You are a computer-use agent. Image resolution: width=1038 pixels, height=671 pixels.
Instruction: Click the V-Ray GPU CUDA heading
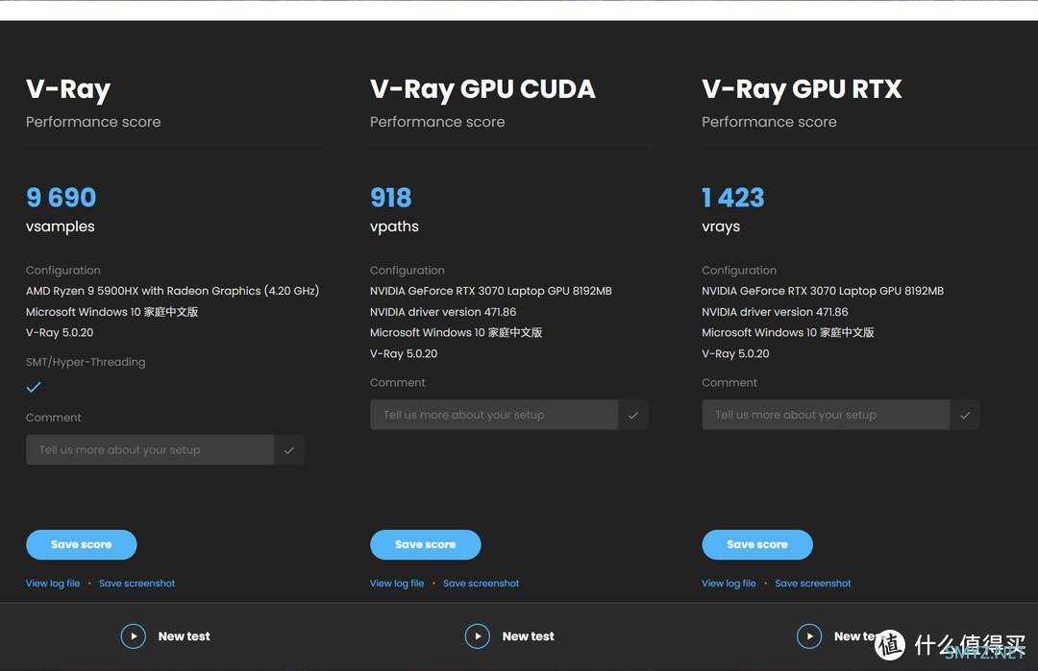point(482,89)
